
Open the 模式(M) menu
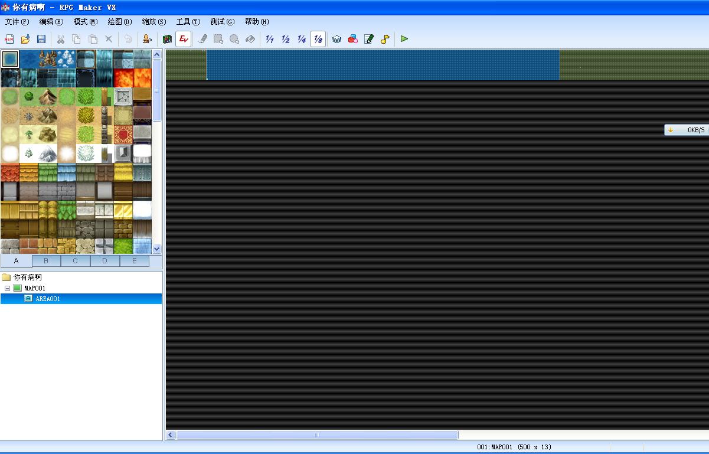tap(86, 22)
